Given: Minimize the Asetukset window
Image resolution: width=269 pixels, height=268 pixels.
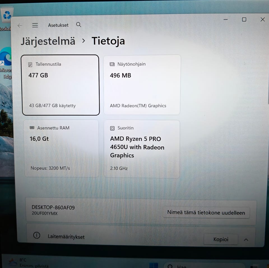Looking at the screenshot, I should tap(226, 20).
